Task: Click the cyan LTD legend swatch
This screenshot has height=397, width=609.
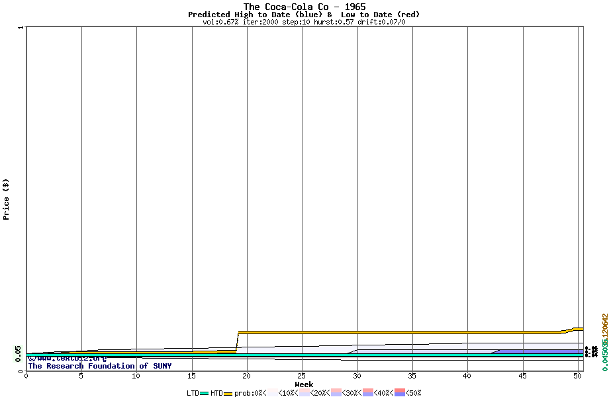Action: point(205,394)
